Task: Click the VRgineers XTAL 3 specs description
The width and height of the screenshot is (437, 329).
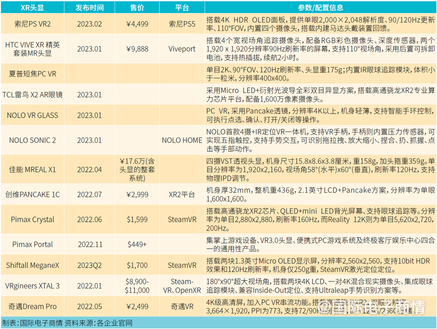Action: (319, 286)
